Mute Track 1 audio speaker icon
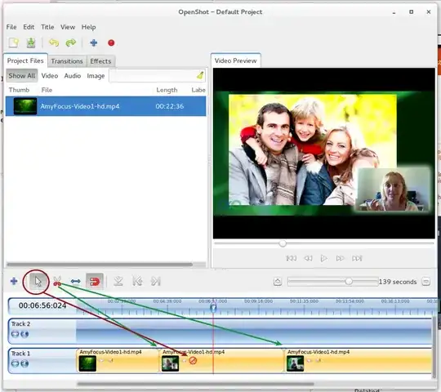This screenshot has width=441, height=392. click(x=24, y=363)
